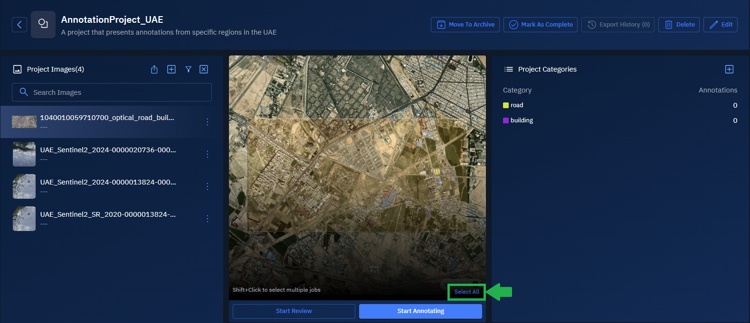Click the upload images icon
The height and width of the screenshot is (323, 750).
(154, 70)
